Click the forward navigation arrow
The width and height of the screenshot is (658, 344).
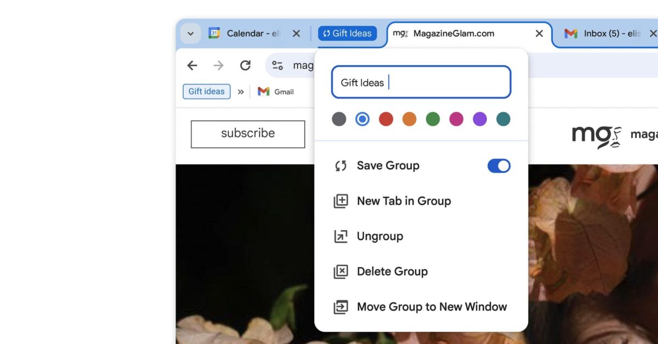click(218, 65)
